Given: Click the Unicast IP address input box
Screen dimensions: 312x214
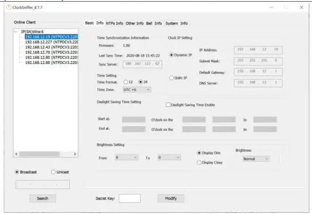Looking at the screenshot, I should click(x=43, y=185).
